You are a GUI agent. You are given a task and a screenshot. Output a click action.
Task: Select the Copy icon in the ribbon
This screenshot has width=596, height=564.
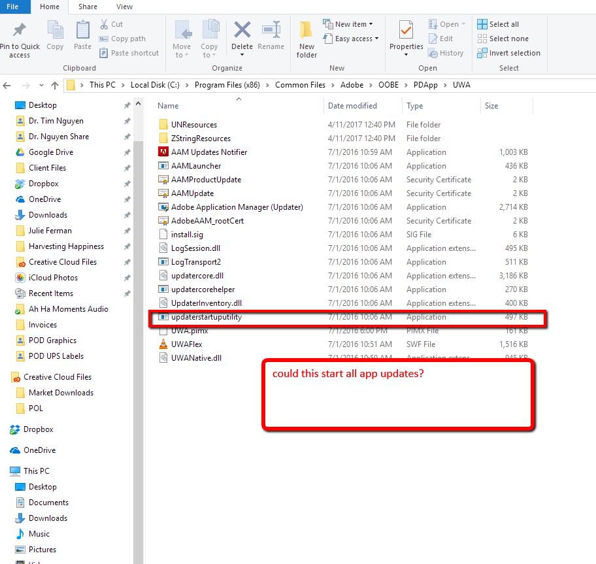55,36
